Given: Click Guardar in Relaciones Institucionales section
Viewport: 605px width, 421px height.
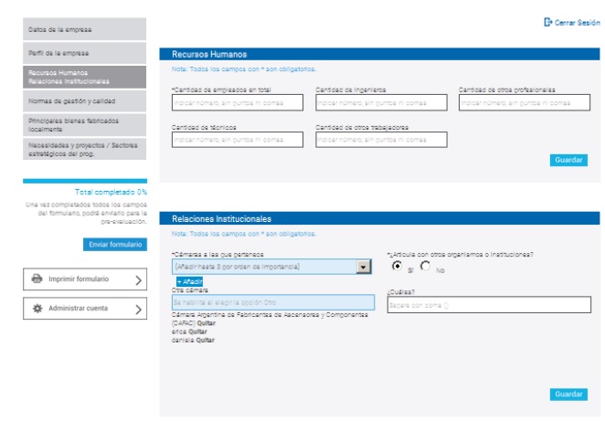Looking at the screenshot, I should pos(568,394).
